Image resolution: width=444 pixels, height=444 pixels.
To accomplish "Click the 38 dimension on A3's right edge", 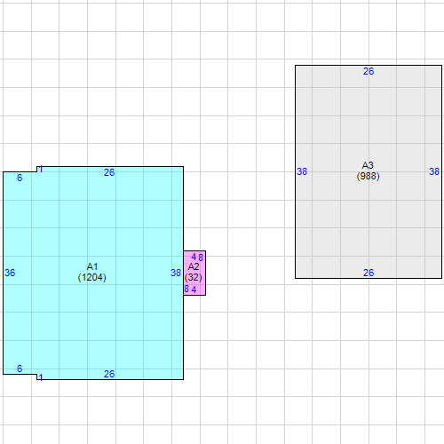I will 434,171.
